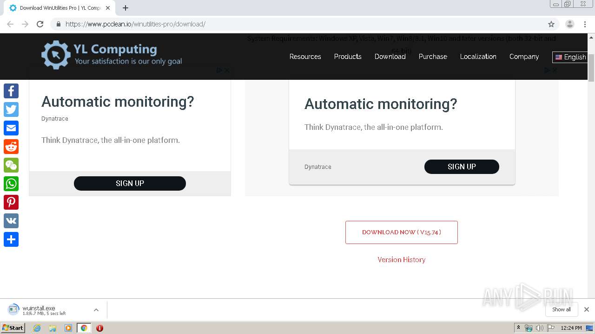Reload the page

(40, 24)
